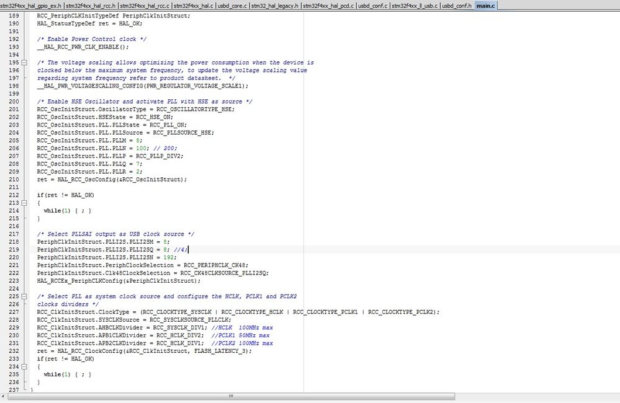Click the 'Enable HSE Oscillator' comment line
Screen dimensions: 620x403
click(145, 102)
